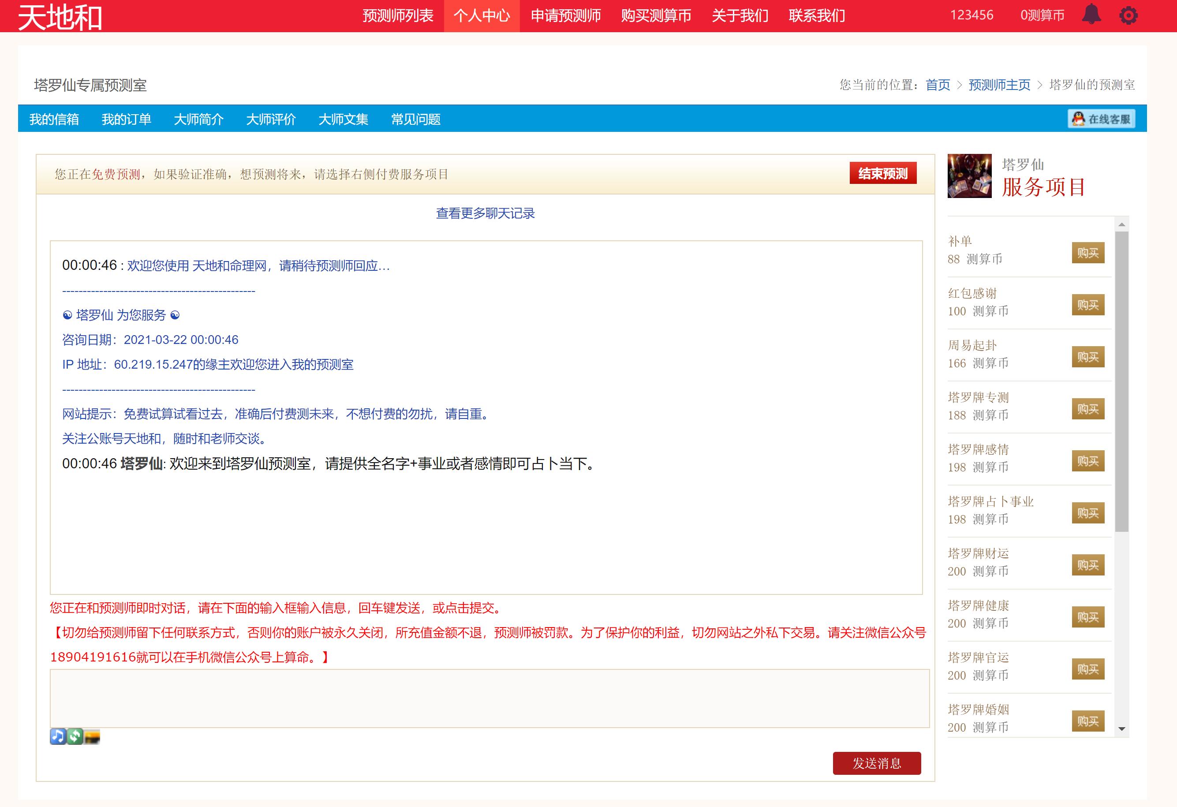The width and height of the screenshot is (1177, 807).
Task: Buy the 塔罗牌官运 service
Action: click(1088, 669)
